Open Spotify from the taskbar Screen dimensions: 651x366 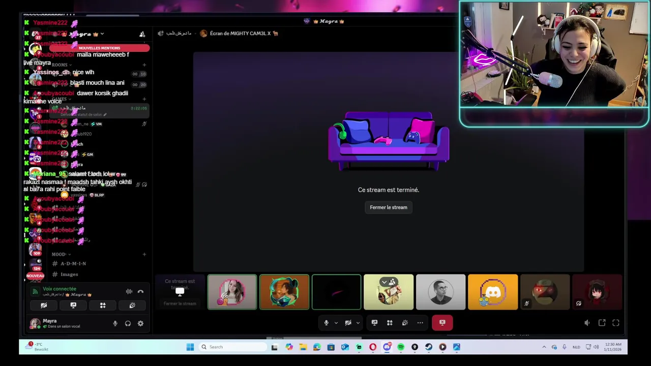[401, 347]
